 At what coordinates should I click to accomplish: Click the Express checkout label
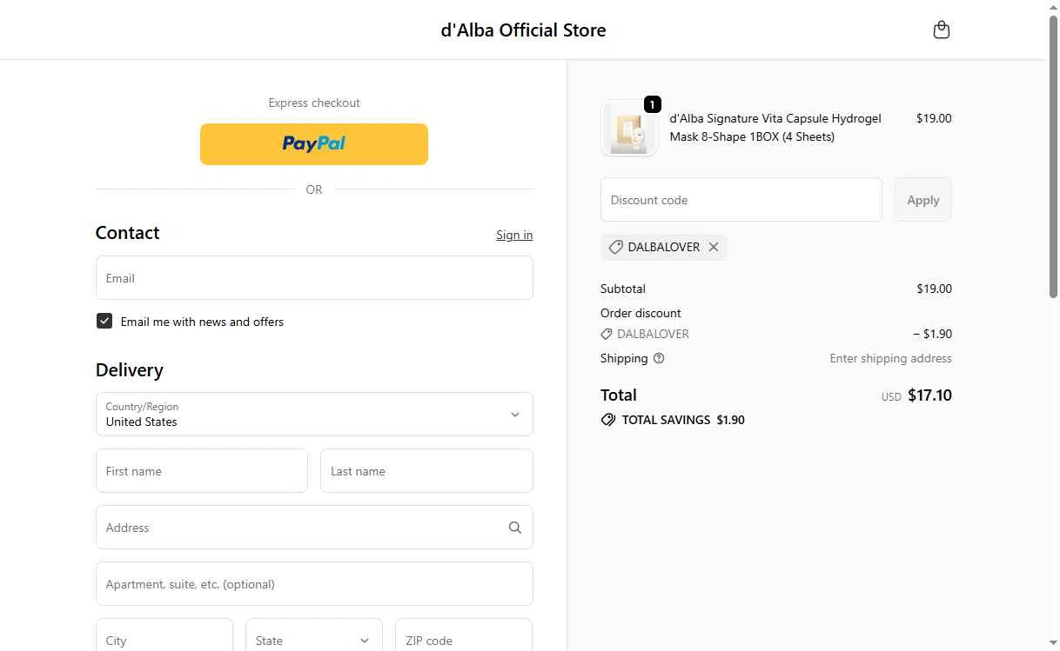[x=314, y=103]
